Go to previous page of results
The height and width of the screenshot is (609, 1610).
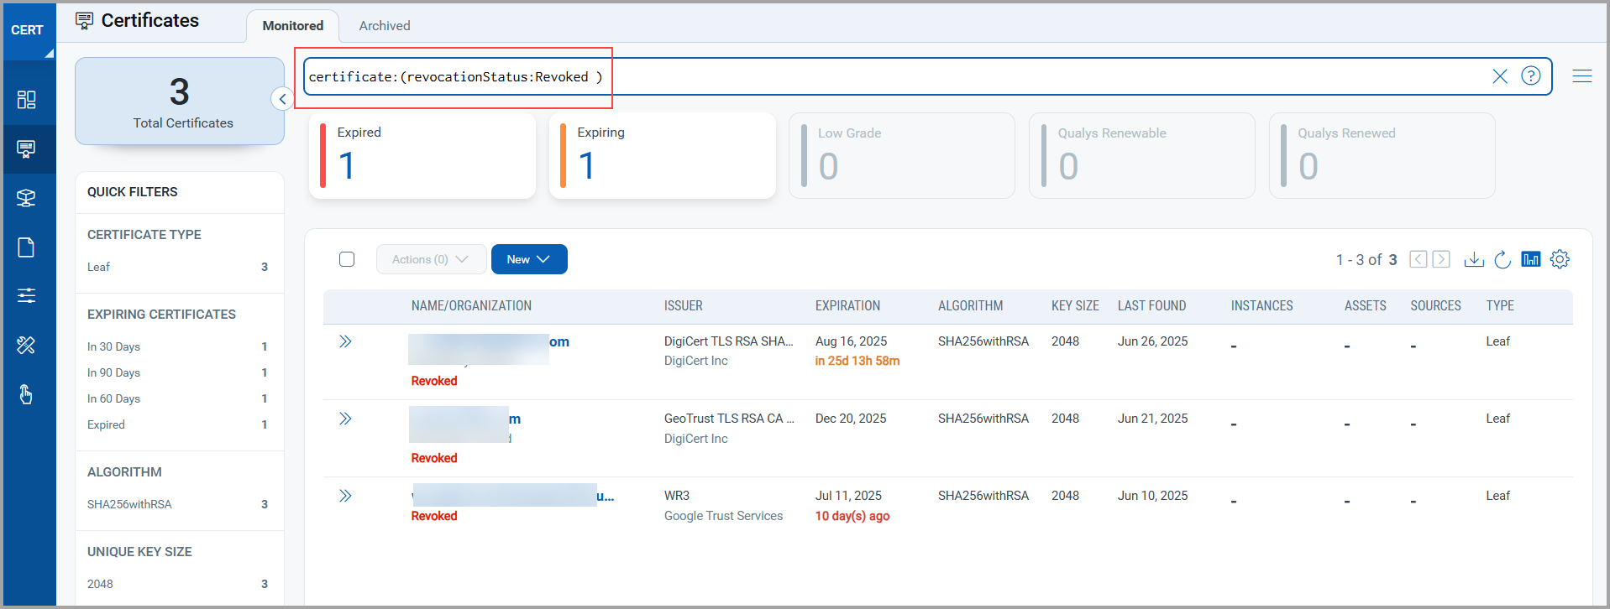coord(1419,259)
